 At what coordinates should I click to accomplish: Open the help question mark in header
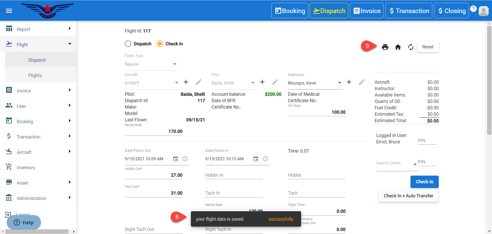point(473,9)
